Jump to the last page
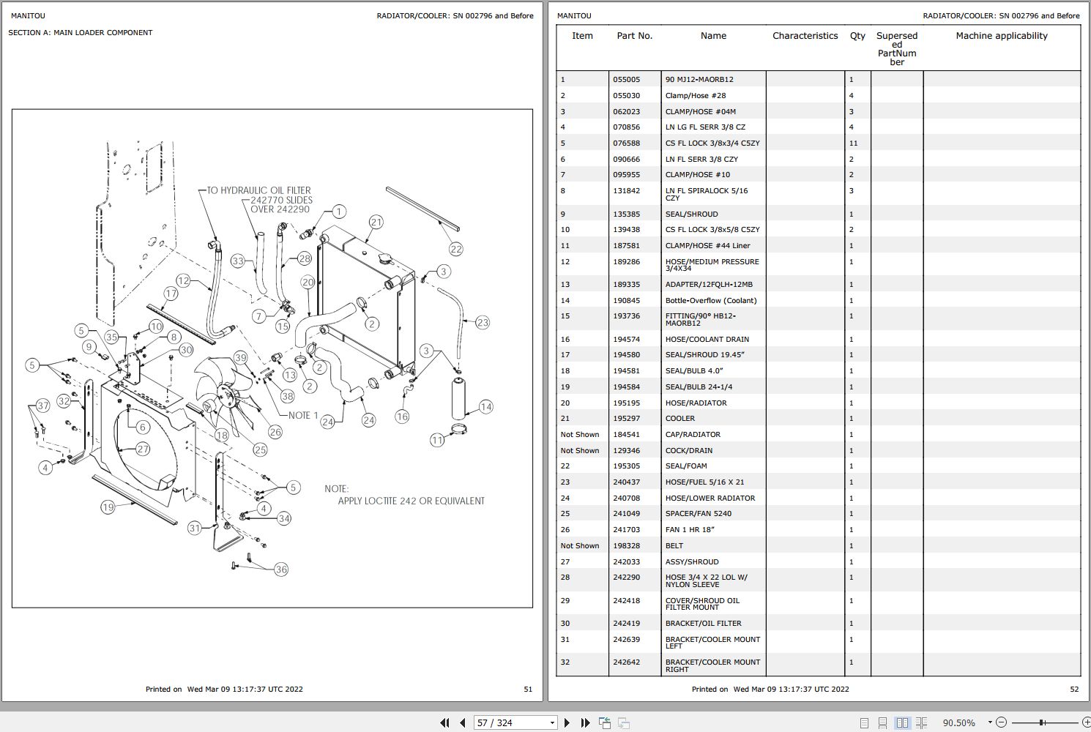This screenshot has width=1091, height=732. [x=584, y=722]
